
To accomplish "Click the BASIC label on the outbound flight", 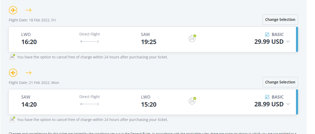I will point(277,34).
